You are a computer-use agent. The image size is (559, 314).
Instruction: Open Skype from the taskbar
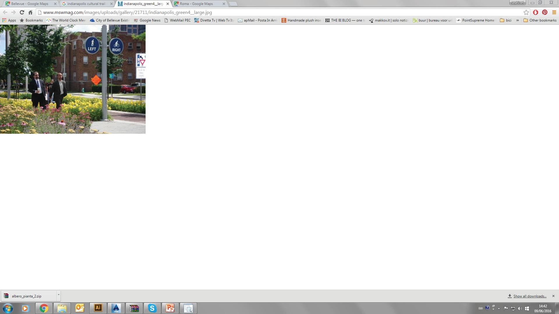pyautogui.click(x=152, y=308)
